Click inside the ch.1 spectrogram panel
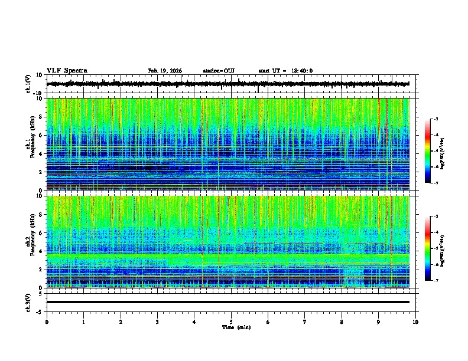This screenshot has height=361, width=468. click(227, 144)
